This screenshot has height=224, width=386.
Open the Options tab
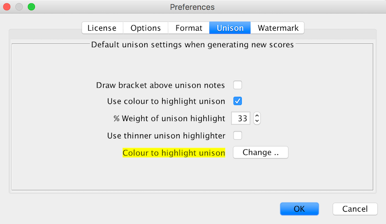click(145, 28)
